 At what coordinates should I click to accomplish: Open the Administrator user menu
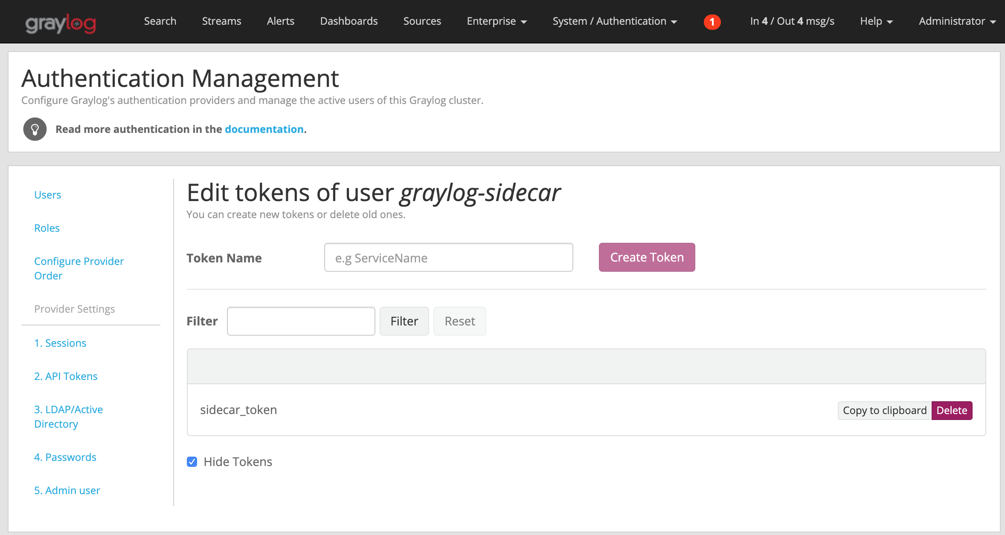pyautogui.click(x=957, y=21)
